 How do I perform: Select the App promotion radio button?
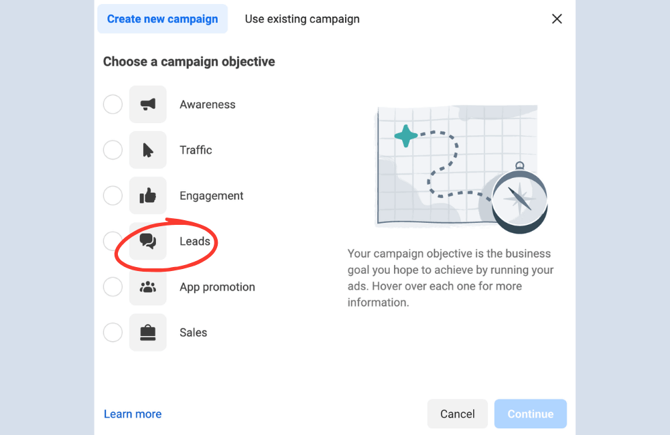click(x=113, y=286)
